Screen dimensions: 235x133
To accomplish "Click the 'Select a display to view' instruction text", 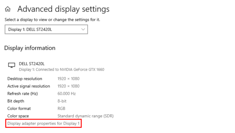I will (52, 20).
